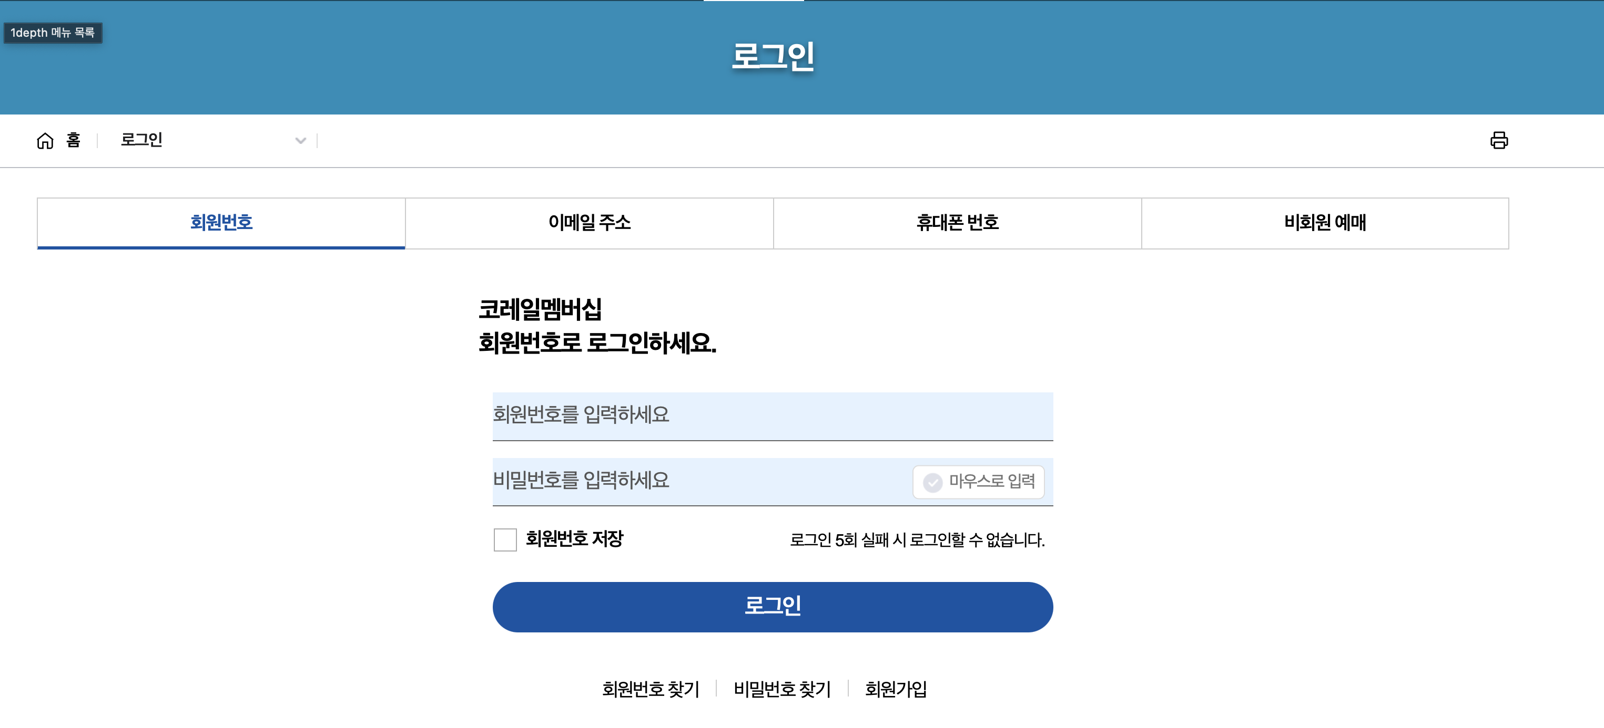
Task: Click the printer icon
Action: click(x=1498, y=140)
